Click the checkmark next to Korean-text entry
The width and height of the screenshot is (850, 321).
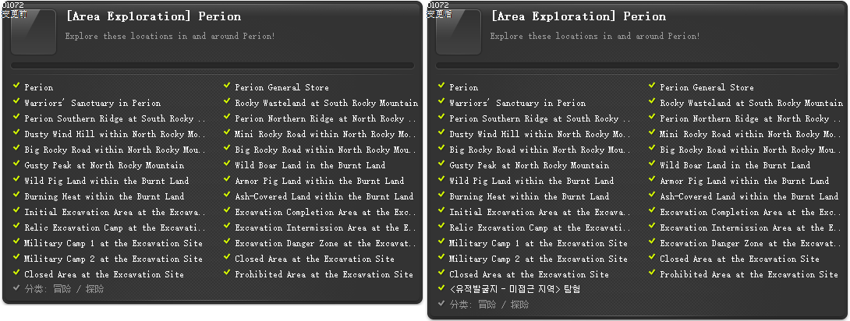442,288
